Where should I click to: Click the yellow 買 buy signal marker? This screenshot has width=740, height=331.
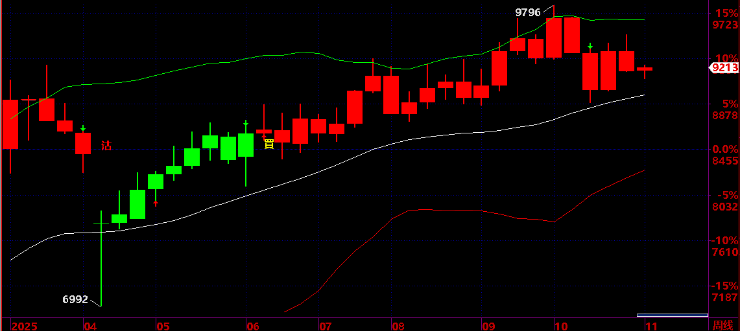click(269, 144)
